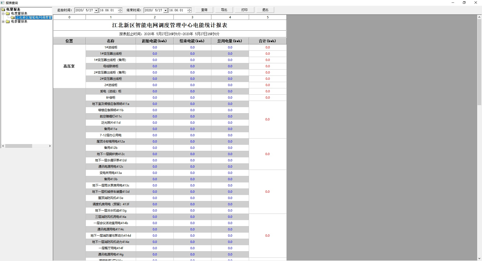Open the end date dropdown calendar

[165, 11]
